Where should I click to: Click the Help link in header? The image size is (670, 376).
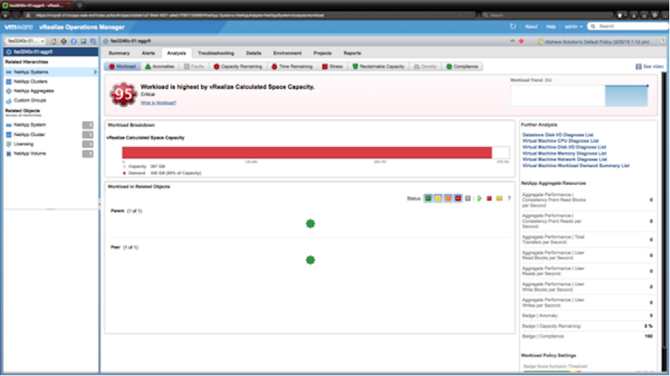click(550, 27)
